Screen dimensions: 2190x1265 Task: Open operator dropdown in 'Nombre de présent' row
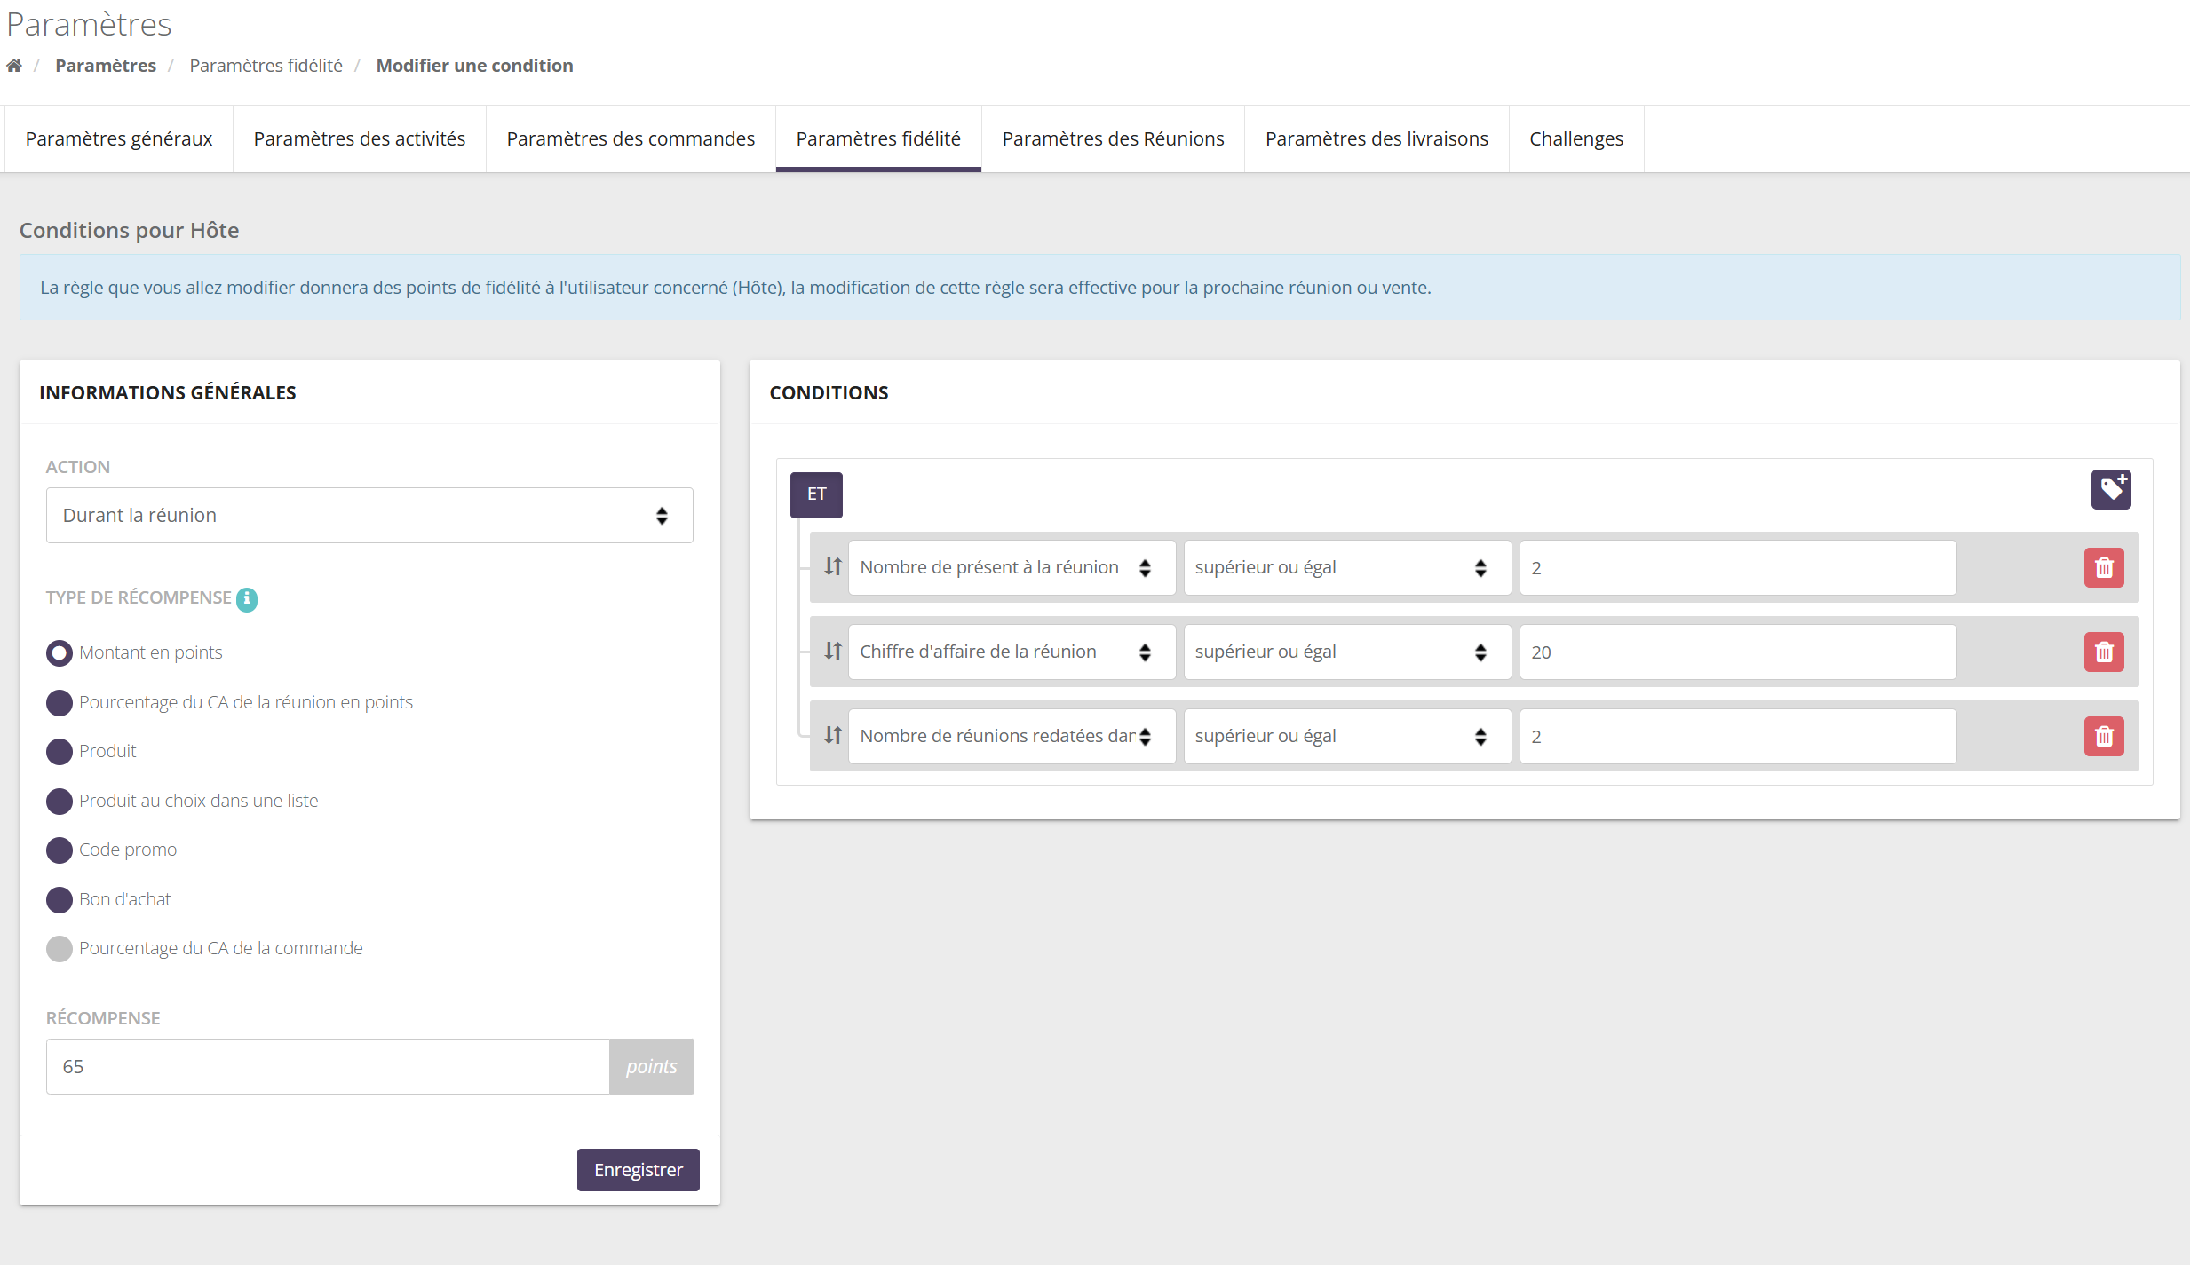(x=1347, y=568)
